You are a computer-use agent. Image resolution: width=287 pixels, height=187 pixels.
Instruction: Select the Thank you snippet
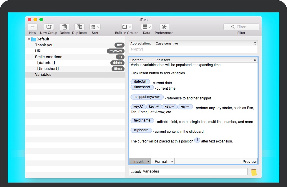[x=44, y=45]
